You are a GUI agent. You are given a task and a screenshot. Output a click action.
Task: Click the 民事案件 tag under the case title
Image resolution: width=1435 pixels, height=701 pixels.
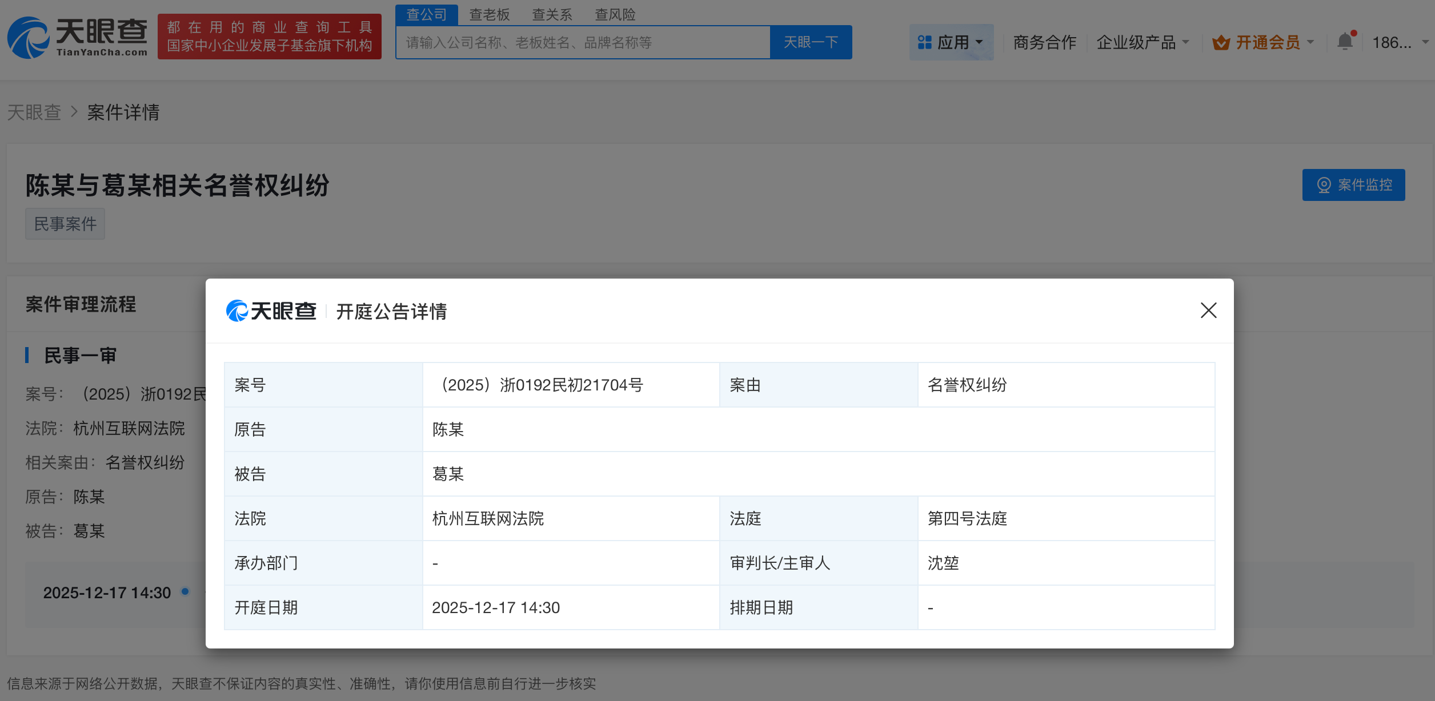pyautogui.click(x=65, y=223)
